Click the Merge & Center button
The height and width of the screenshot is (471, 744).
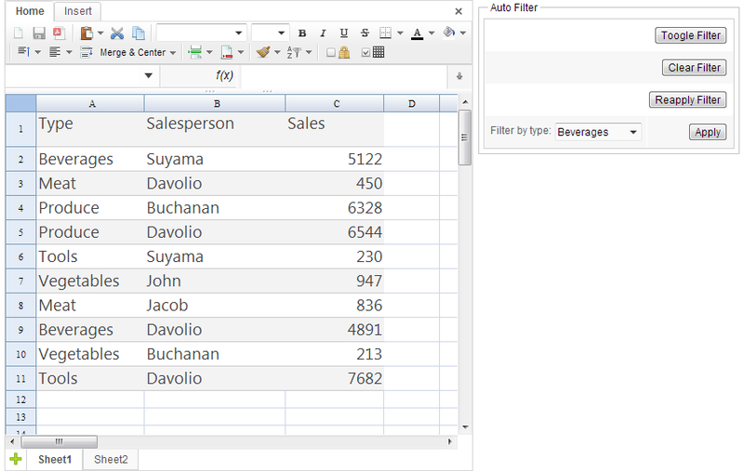pyautogui.click(x=132, y=53)
